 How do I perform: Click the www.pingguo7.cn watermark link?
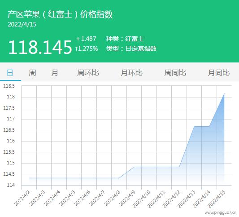click(x=221, y=213)
